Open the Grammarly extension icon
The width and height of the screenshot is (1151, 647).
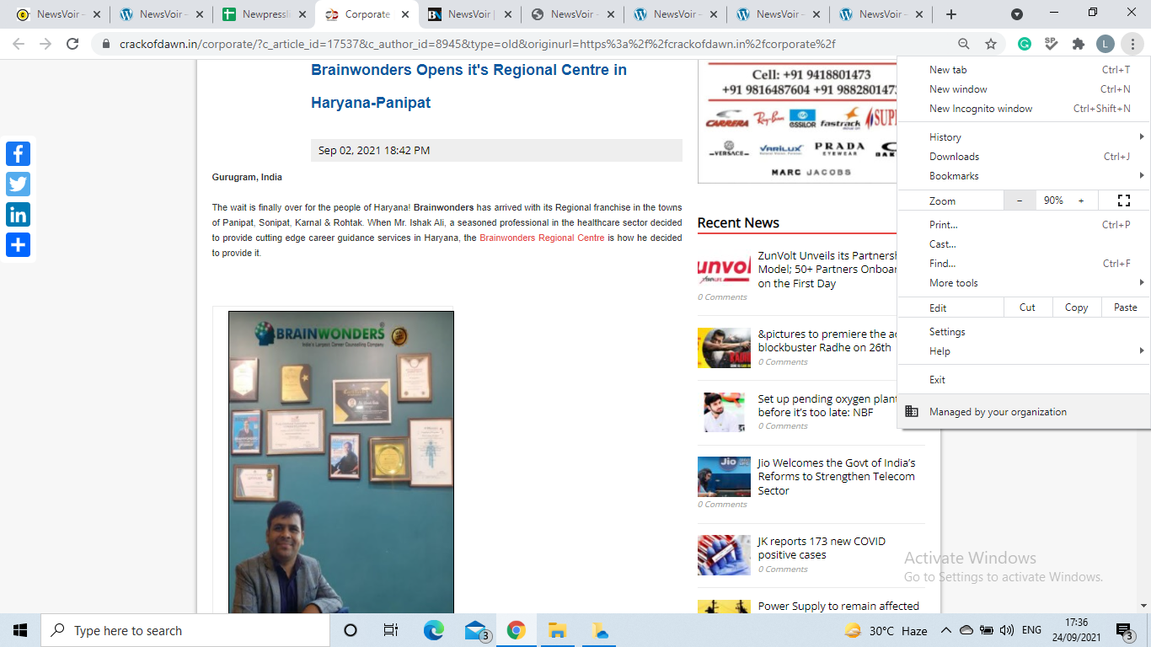point(1025,44)
